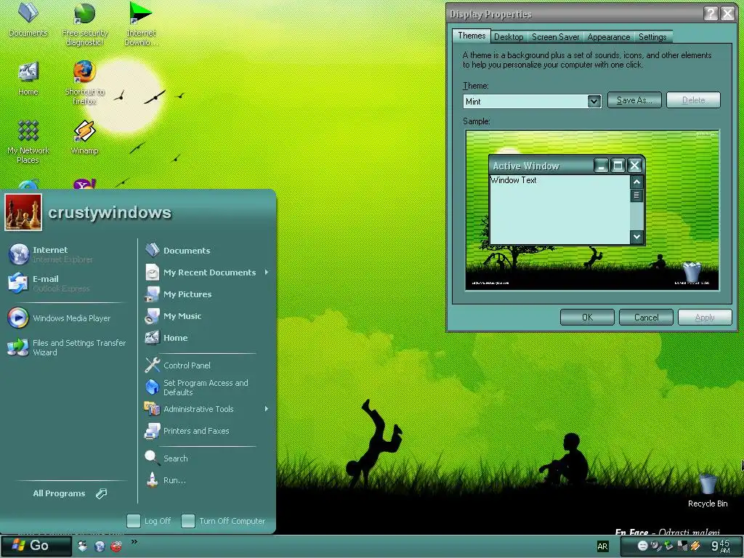Screen dimensions: 744x558
Task: Expand Administrative Tools submenu
Action: coord(207,409)
